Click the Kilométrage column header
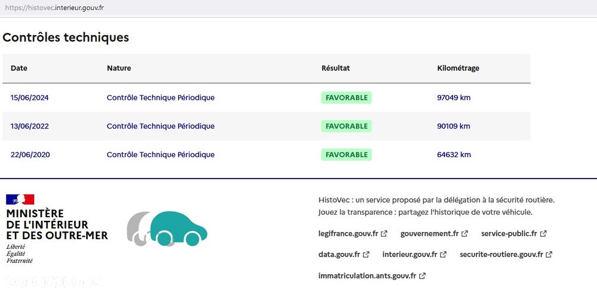Image resolution: width=597 pixels, height=294 pixels. (458, 68)
